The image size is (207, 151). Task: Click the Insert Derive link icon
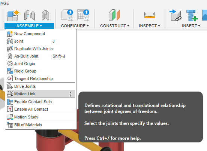[175, 16]
